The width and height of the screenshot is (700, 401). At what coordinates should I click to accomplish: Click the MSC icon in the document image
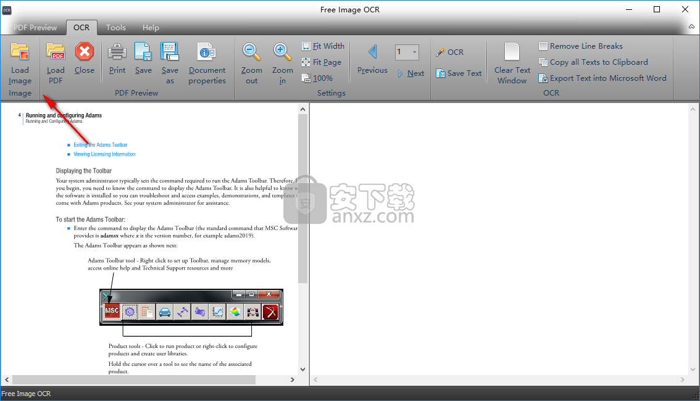pos(112,312)
